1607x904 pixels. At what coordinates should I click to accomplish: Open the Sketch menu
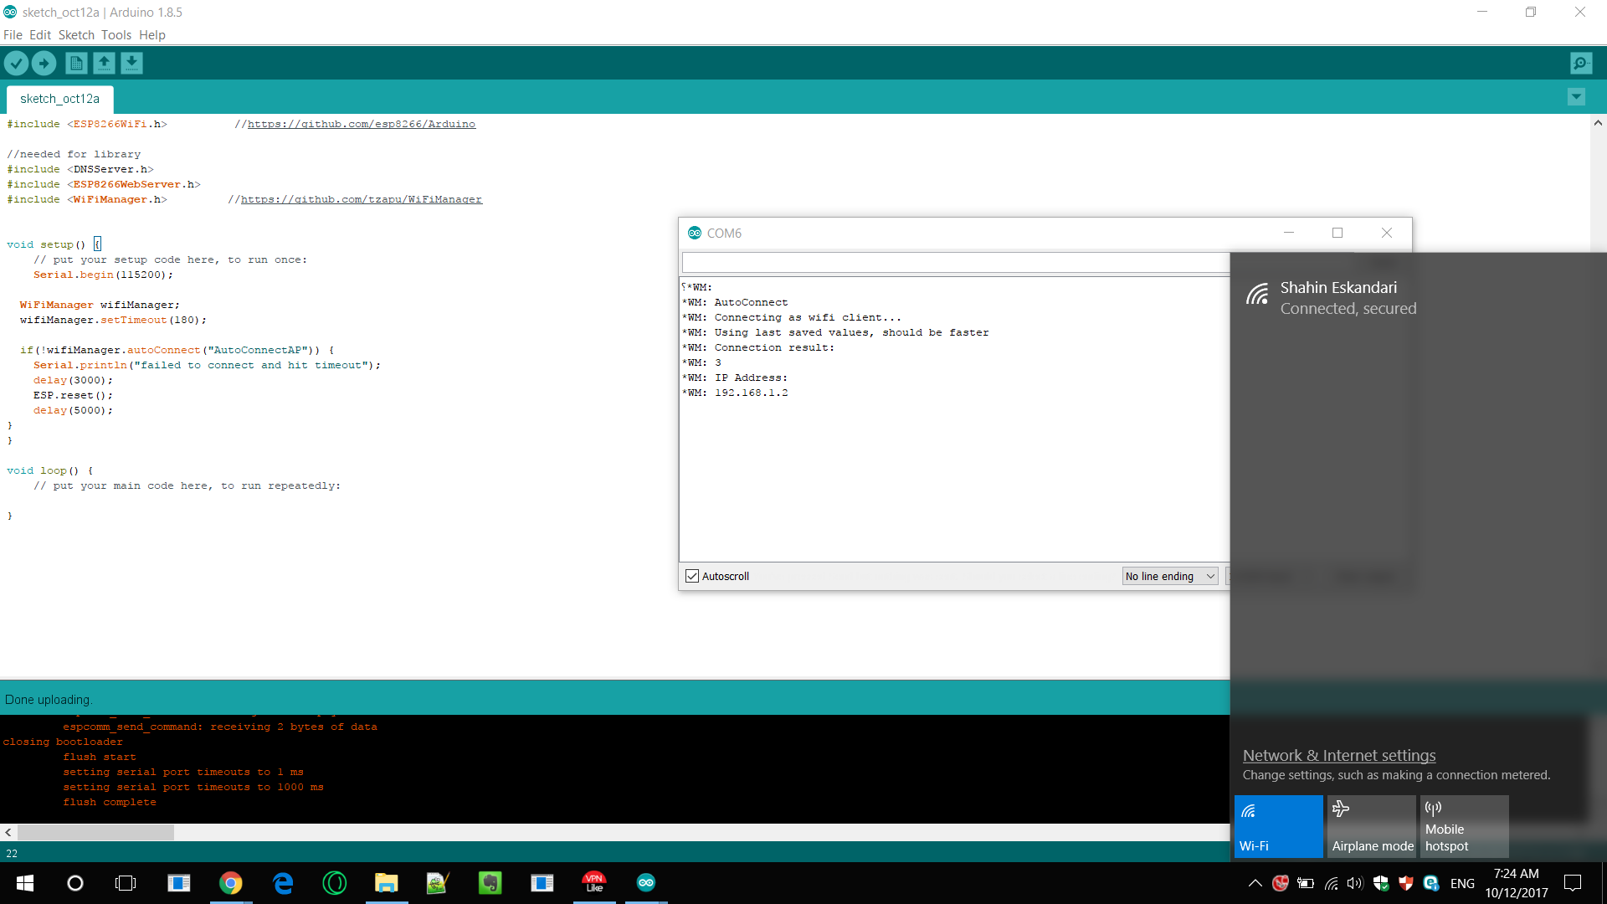coord(76,35)
